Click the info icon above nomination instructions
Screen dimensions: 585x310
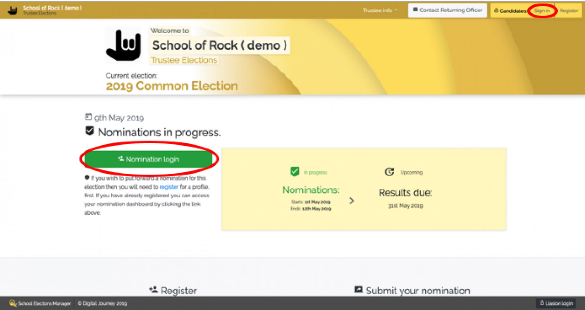tap(87, 178)
